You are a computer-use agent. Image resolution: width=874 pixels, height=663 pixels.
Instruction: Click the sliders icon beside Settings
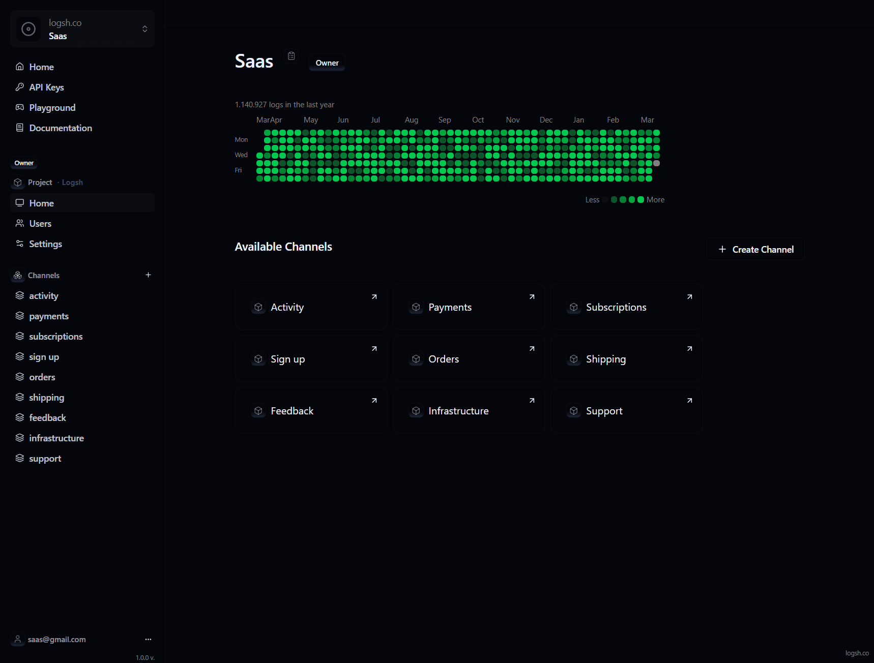[20, 244]
